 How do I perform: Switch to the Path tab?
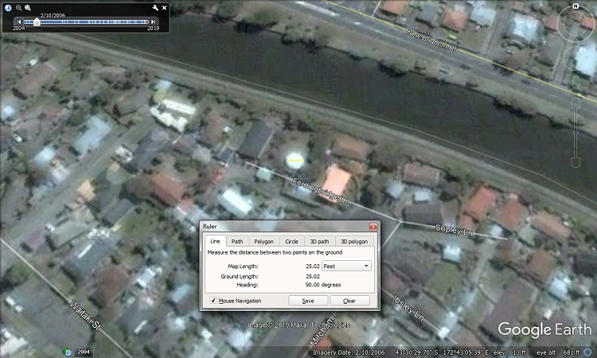click(237, 241)
